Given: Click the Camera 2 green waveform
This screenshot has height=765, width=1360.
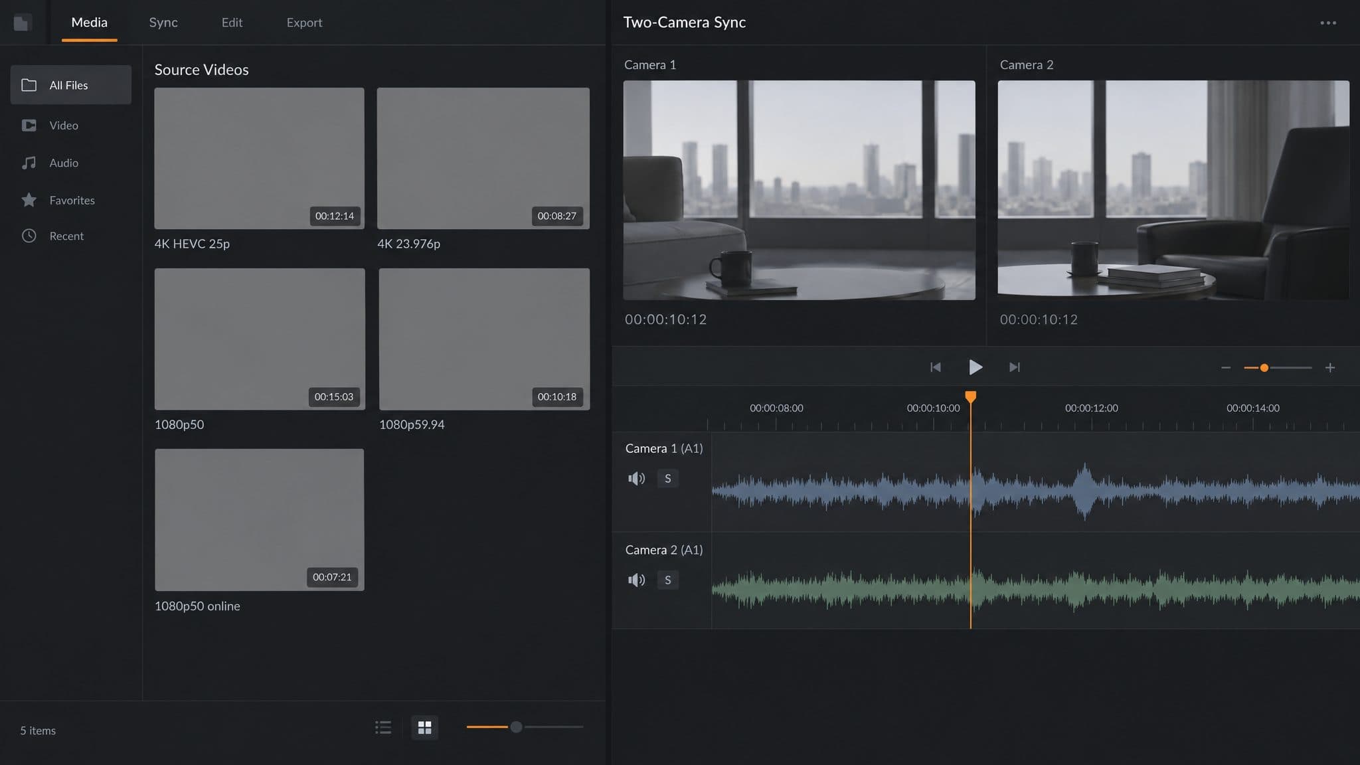Looking at the screenshot, I should [1036, 589].
